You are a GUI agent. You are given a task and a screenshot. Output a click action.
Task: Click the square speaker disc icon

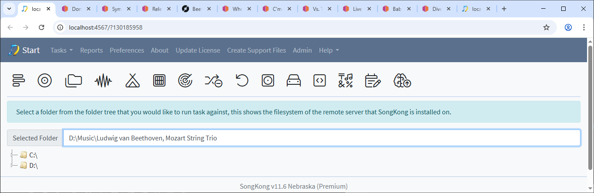point(268,80)
